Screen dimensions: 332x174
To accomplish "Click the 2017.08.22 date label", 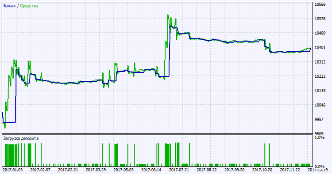I will (x=207, y=170).
